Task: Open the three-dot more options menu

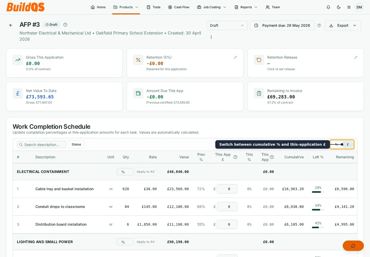Action: tap(211, 37)
